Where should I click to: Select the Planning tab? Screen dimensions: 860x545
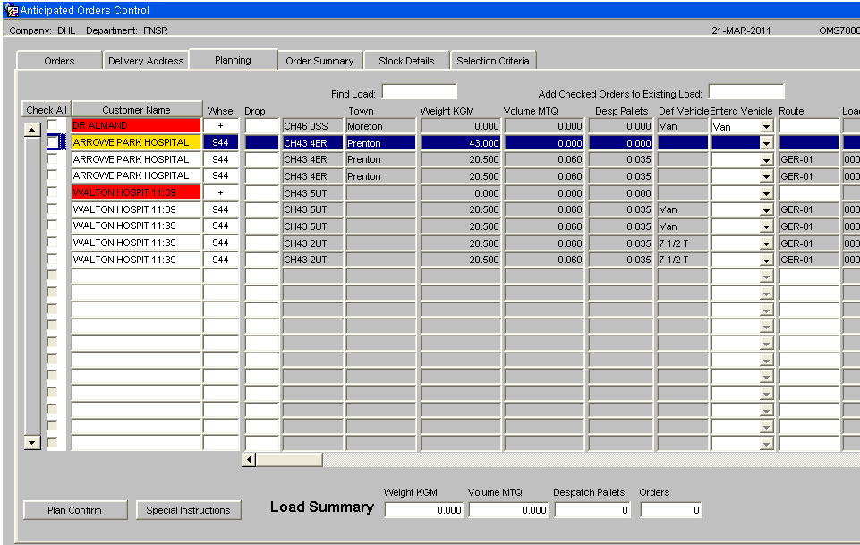click(233, 60)
